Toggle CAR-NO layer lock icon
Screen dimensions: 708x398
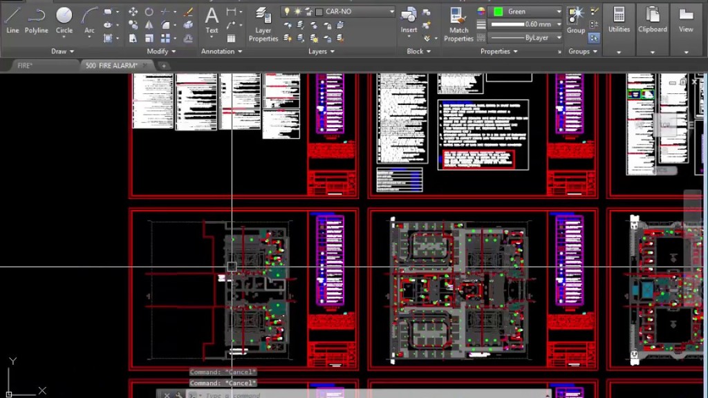click(309, 11)
